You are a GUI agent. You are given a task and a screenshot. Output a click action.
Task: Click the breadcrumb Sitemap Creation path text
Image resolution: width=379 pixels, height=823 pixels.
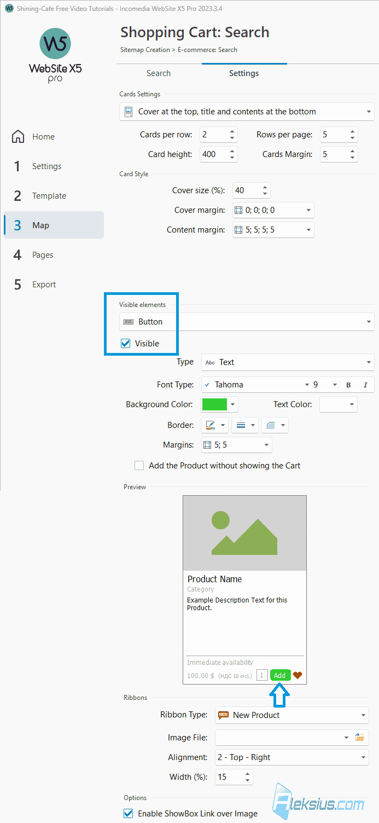(144, 50)
